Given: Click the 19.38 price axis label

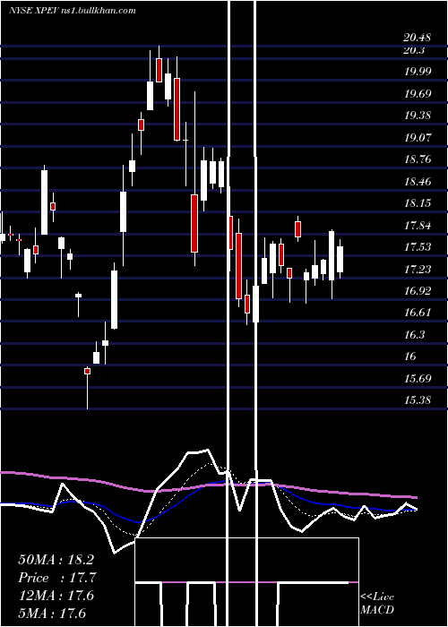Looking at the screenshot, I should tap(418, 116).
